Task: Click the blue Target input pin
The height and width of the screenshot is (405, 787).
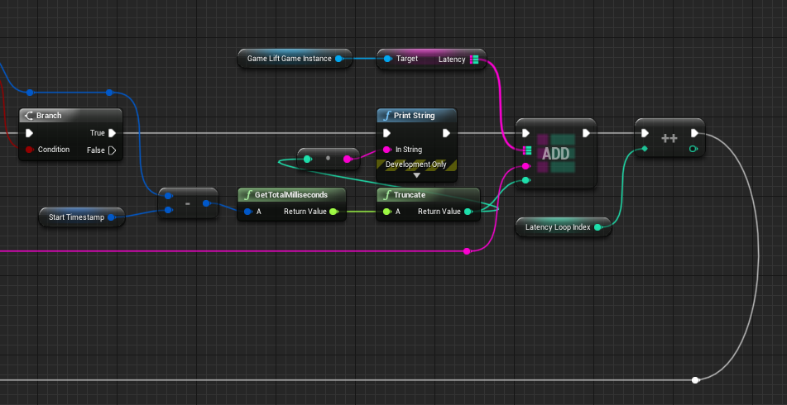Action: pos(387,60)
